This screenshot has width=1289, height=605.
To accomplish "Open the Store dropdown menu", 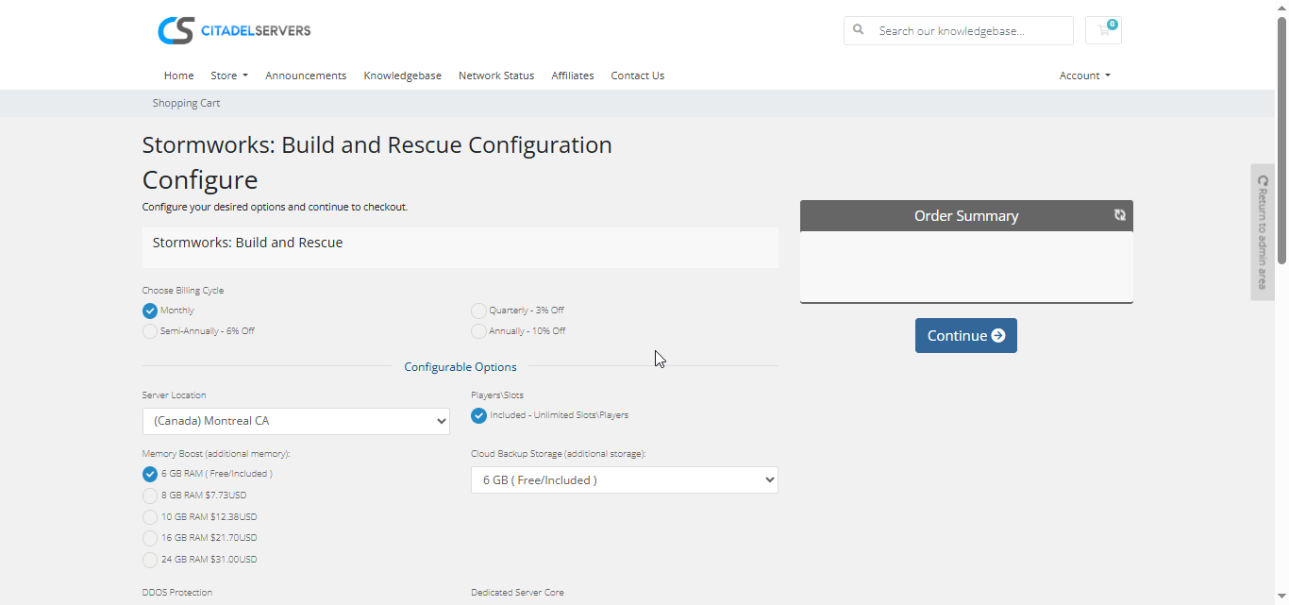I will (x=229, y=76).
